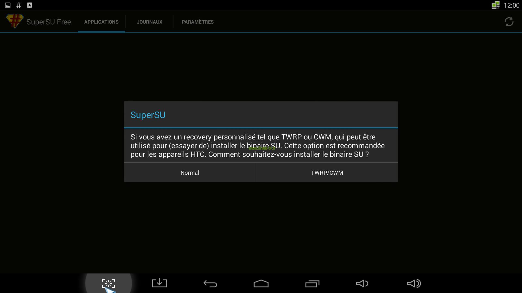Click the home navigation icon
The image size is (522, 293).
click(x=261, y=283)
